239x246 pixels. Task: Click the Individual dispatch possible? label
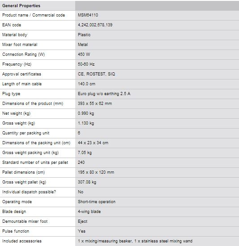click(29, 192)
